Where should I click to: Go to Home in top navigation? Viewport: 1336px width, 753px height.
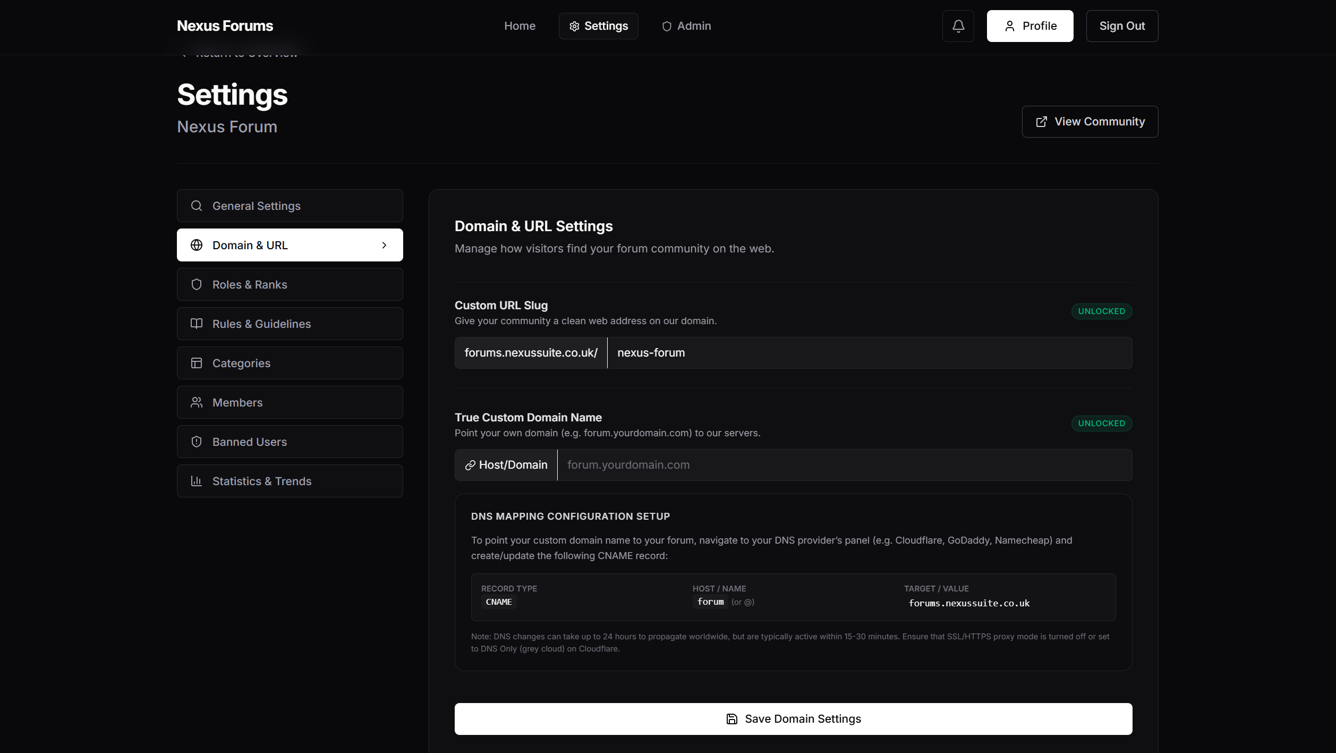click(x=520, y=26)
